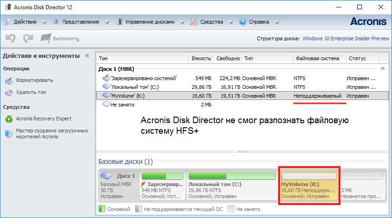
Task: Sort by the Емкость column header
Action: tap(201, 58)
